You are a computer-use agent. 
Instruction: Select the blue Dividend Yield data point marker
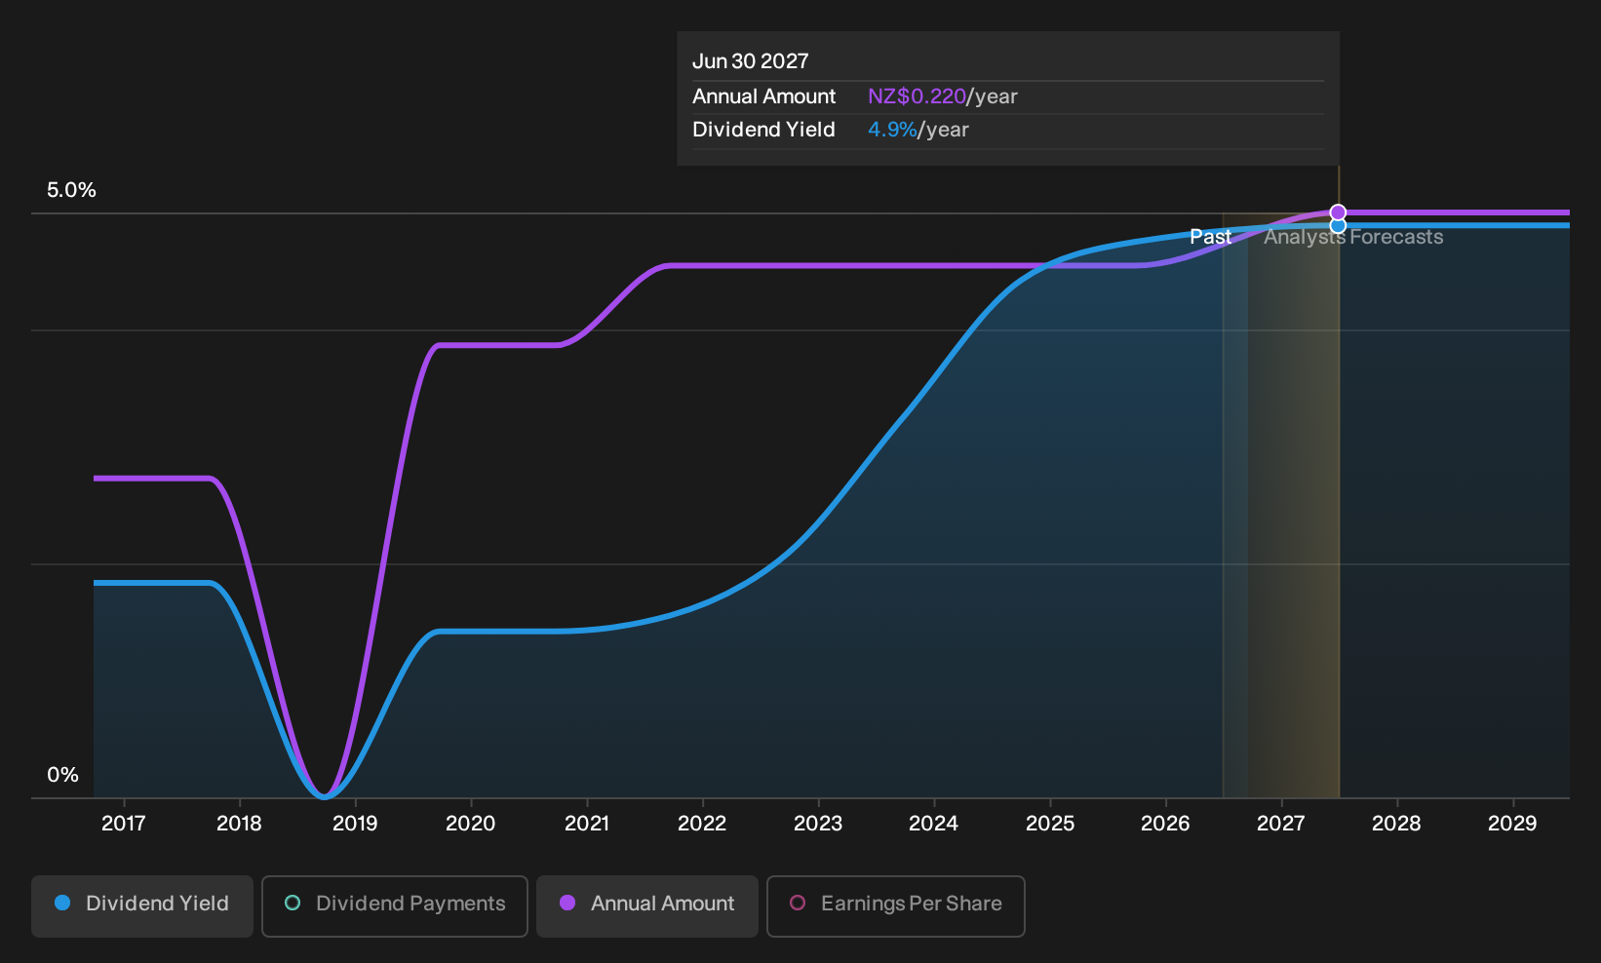click(x=1338, y=226)
